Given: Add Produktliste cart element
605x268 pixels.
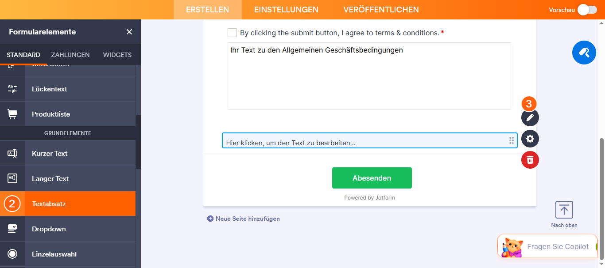Looking at the screenshot, I should point(68,114).
